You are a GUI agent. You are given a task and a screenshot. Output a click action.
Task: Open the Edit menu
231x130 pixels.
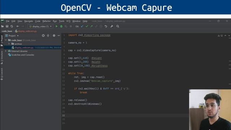pos(13,21)
